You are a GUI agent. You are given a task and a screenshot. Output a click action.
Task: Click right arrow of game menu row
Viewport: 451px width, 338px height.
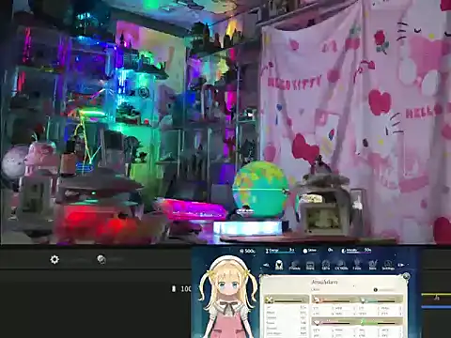[401, 265]
